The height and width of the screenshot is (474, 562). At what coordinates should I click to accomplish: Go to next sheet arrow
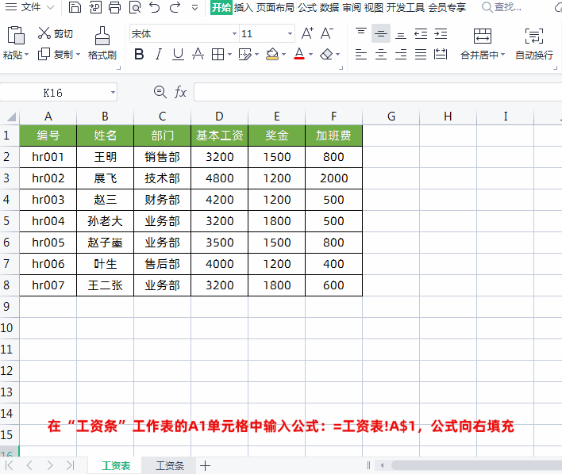[x=50, y=465]
